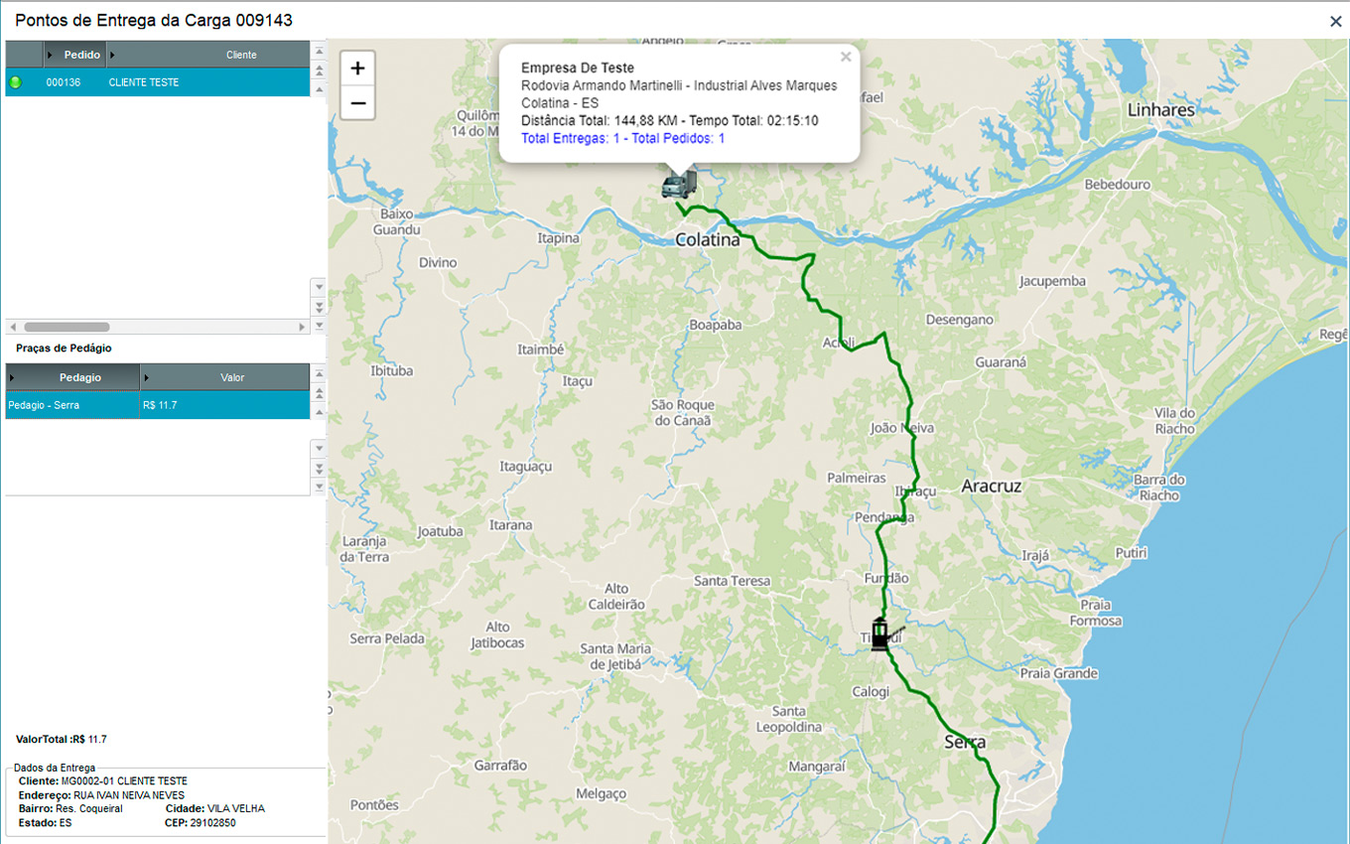Image resolution: width=1350 pixels, height=844 pixels.
Task: Click the green status indicator for order 000136
Action: [x=15, y=82]
